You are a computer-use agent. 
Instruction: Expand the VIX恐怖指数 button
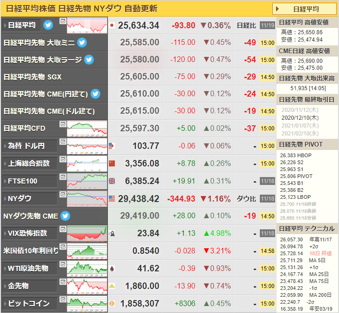(x=30, y=233)
